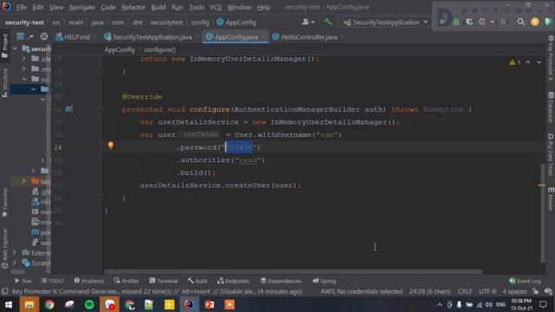Expand Scratches and Consoles node

[15, 263]
